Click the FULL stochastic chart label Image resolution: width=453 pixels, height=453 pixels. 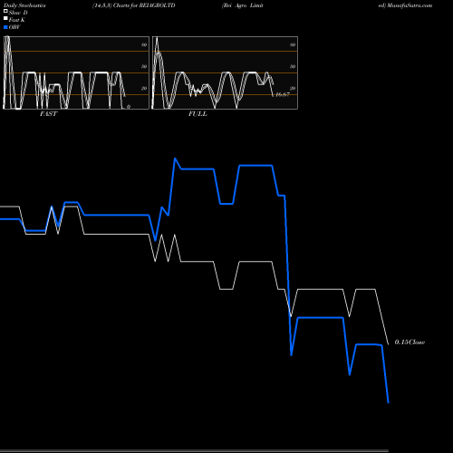pyautogui.click(x=198, y=114)
